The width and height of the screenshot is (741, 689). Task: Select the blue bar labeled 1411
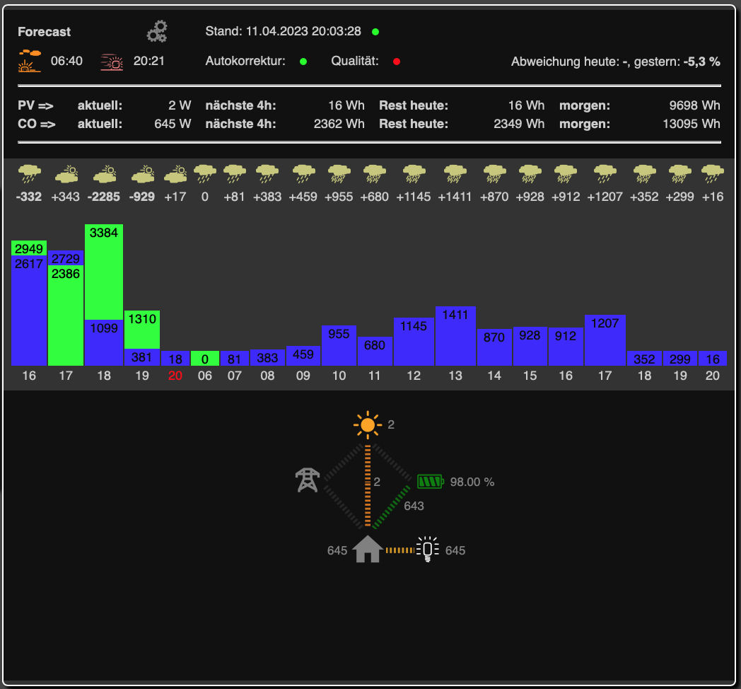[x=455, y=336]
